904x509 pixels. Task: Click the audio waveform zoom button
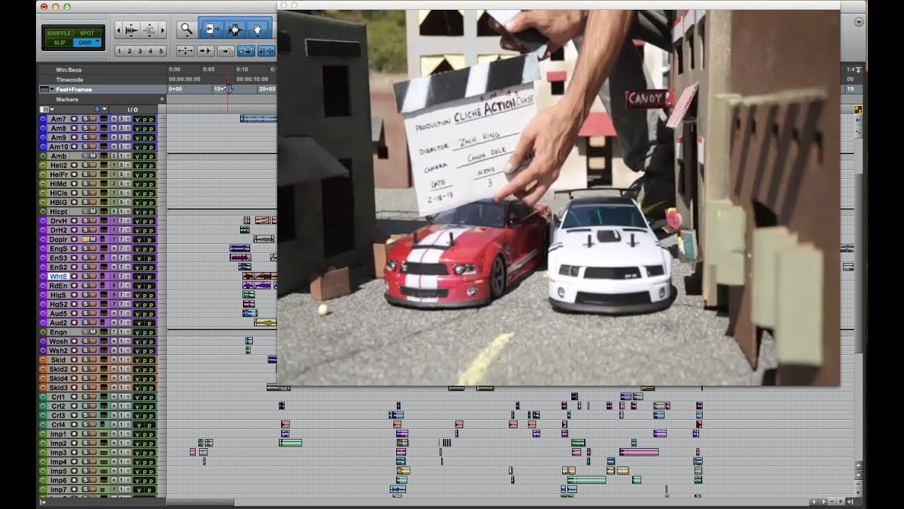tap(131, 30)
